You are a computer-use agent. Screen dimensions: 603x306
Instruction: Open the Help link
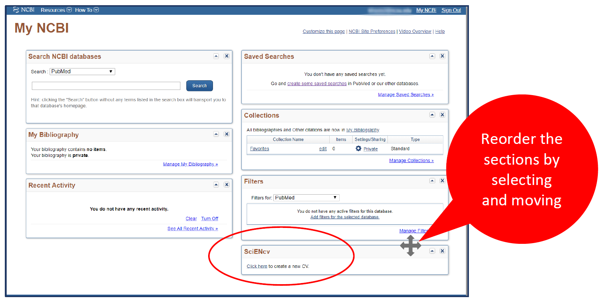(440, 31)
